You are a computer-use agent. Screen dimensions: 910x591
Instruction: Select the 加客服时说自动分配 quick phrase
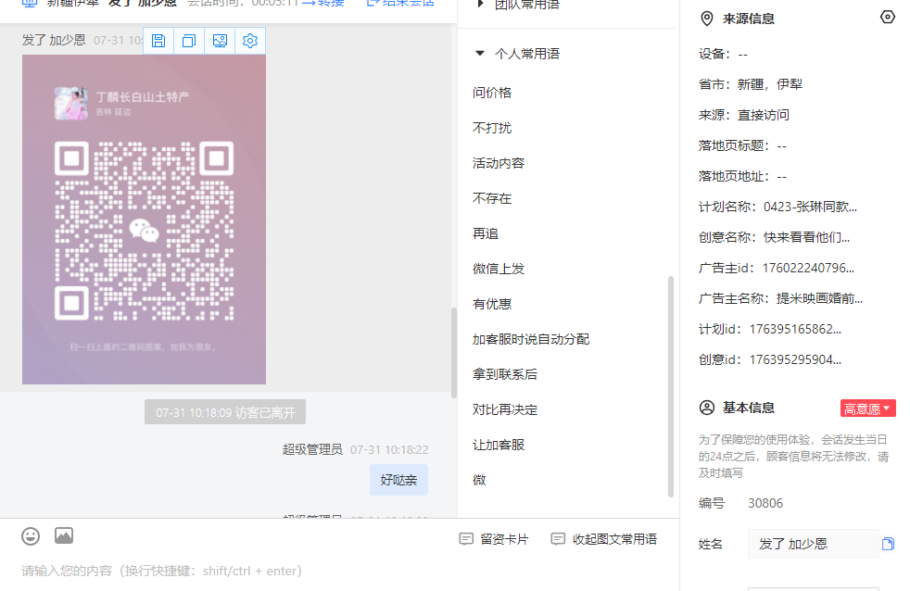[531, 339]
